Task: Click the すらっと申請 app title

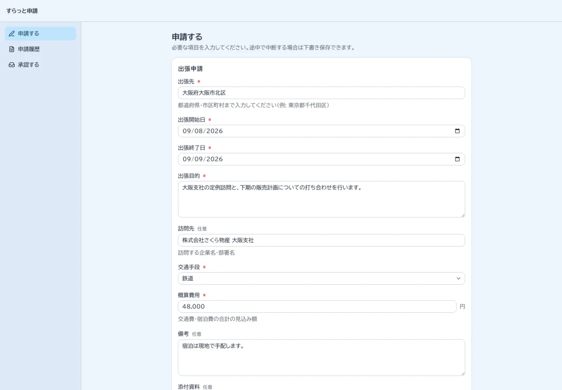Action: [x=22, y=11]
